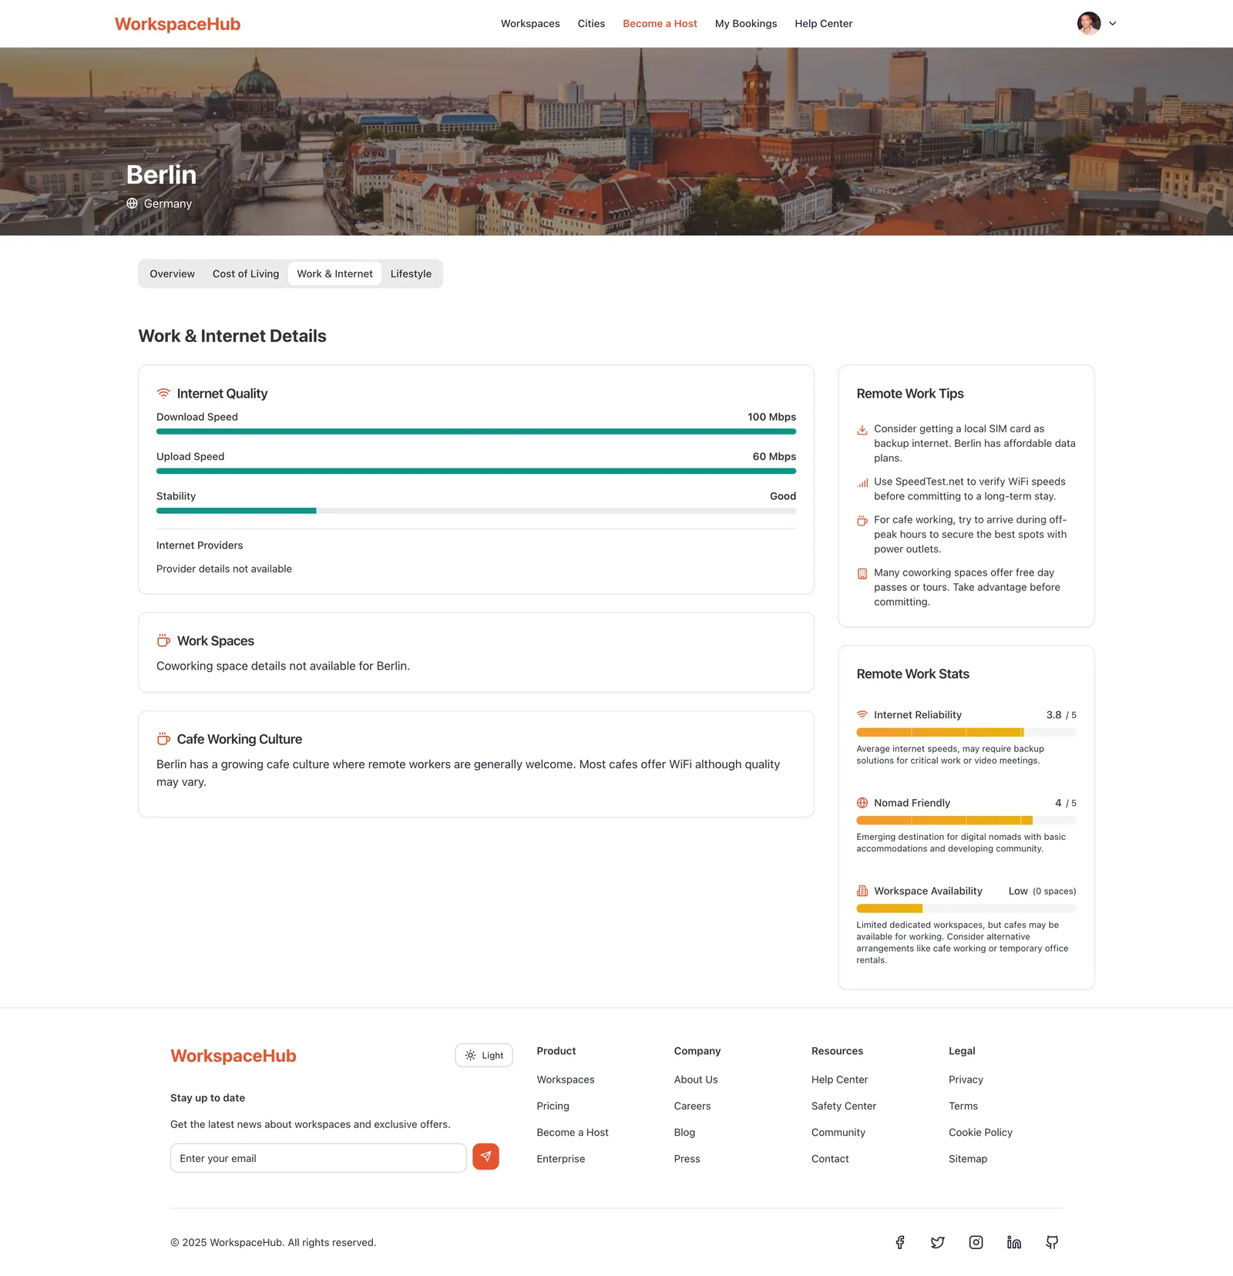Go to My Bookings in navigation

(x=746, y=24)
